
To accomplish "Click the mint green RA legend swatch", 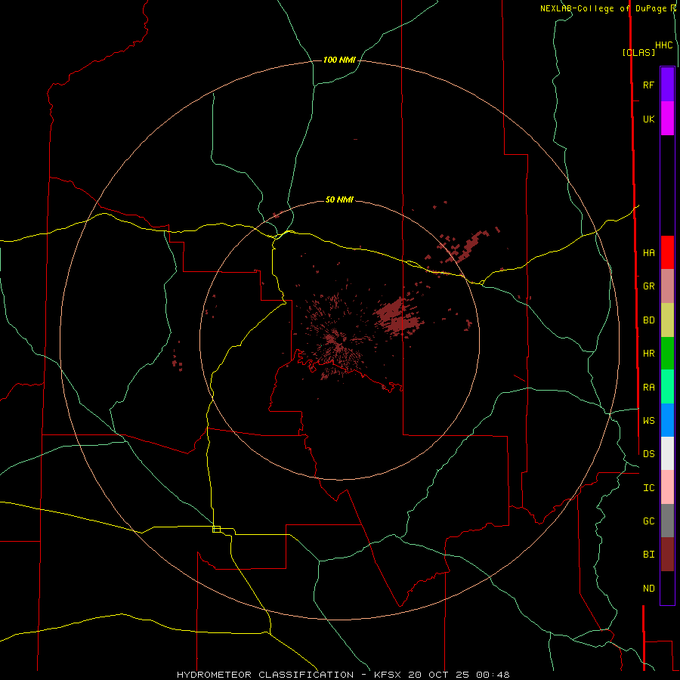I will coord(667,387).
